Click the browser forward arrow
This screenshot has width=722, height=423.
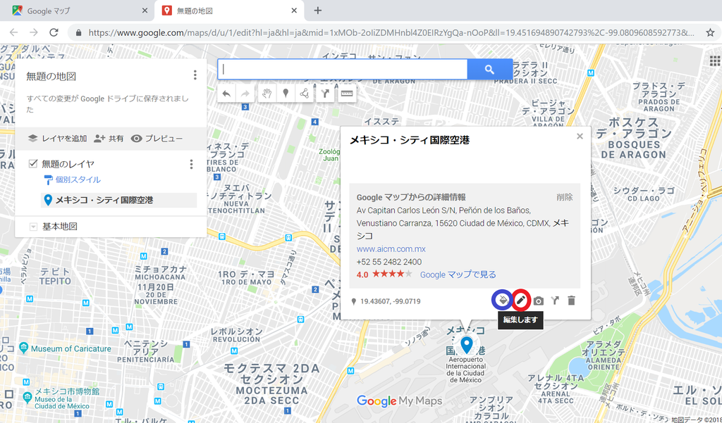(34, 32)
